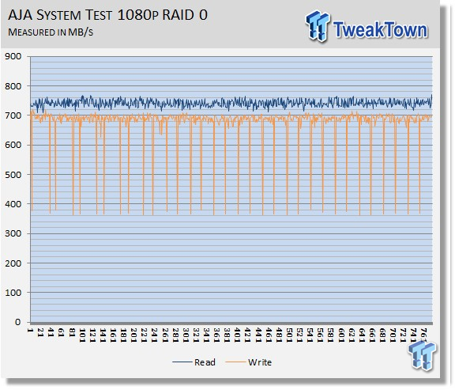Click the x-axis label 41
Image resolution: width=455 pixels, height=390 pixels.
coord(51,333)
